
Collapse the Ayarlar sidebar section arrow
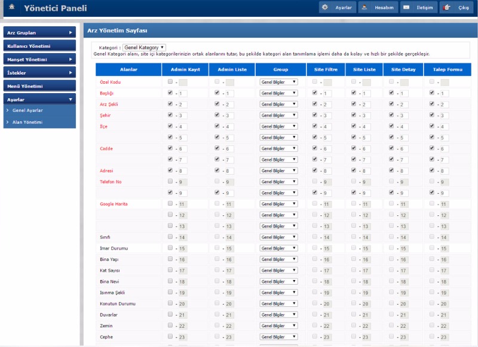pos(71,99)
